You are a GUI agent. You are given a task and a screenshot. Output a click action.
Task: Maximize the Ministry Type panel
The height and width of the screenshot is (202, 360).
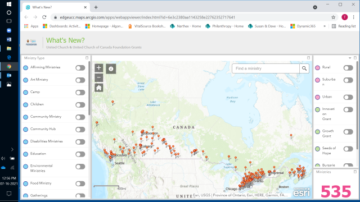click(x=87, y=58)
